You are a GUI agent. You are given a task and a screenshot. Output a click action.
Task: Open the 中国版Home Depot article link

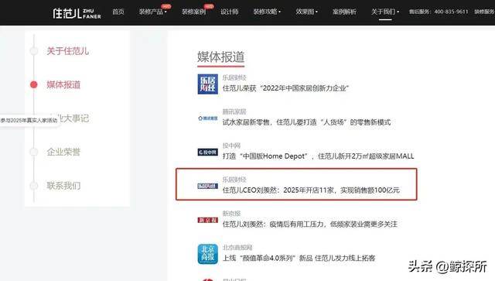[x=318, y=156]
